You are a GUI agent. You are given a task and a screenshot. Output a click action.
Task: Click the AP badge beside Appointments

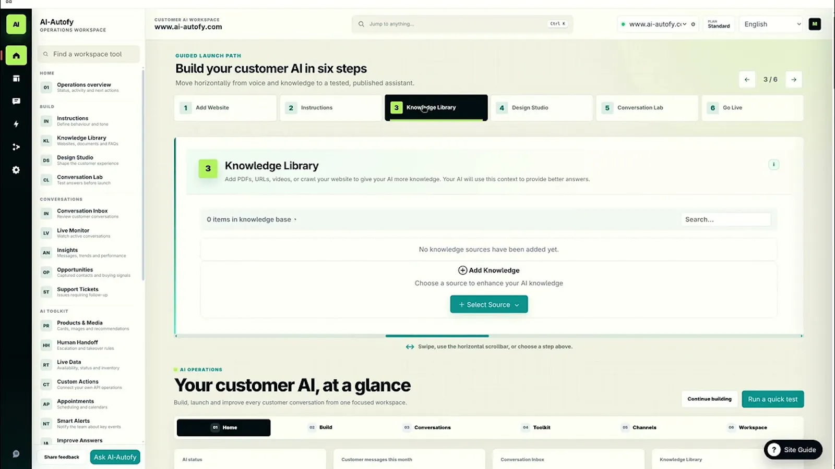pyautogui.click(x=46, y=404)
